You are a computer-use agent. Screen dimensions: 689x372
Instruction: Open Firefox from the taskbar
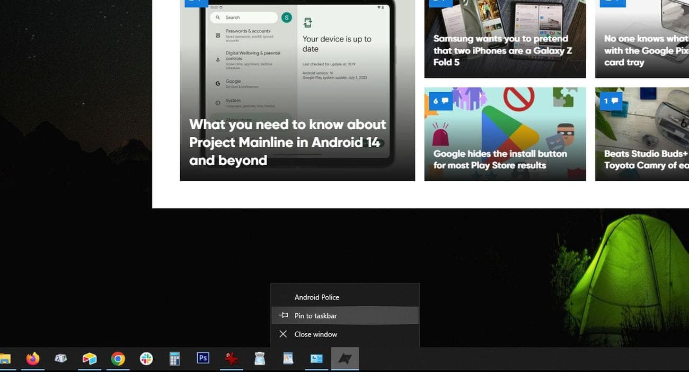pyautogui.click(x=33, y=359)
